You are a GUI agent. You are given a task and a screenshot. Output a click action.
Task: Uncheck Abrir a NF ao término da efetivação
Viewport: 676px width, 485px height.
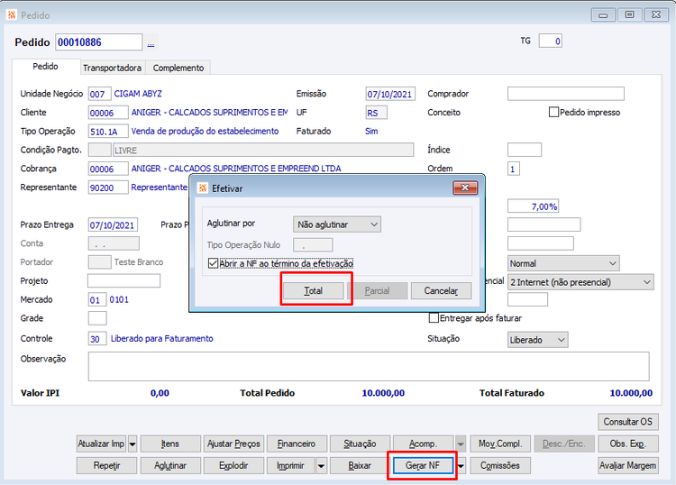[x=213, y=263]
